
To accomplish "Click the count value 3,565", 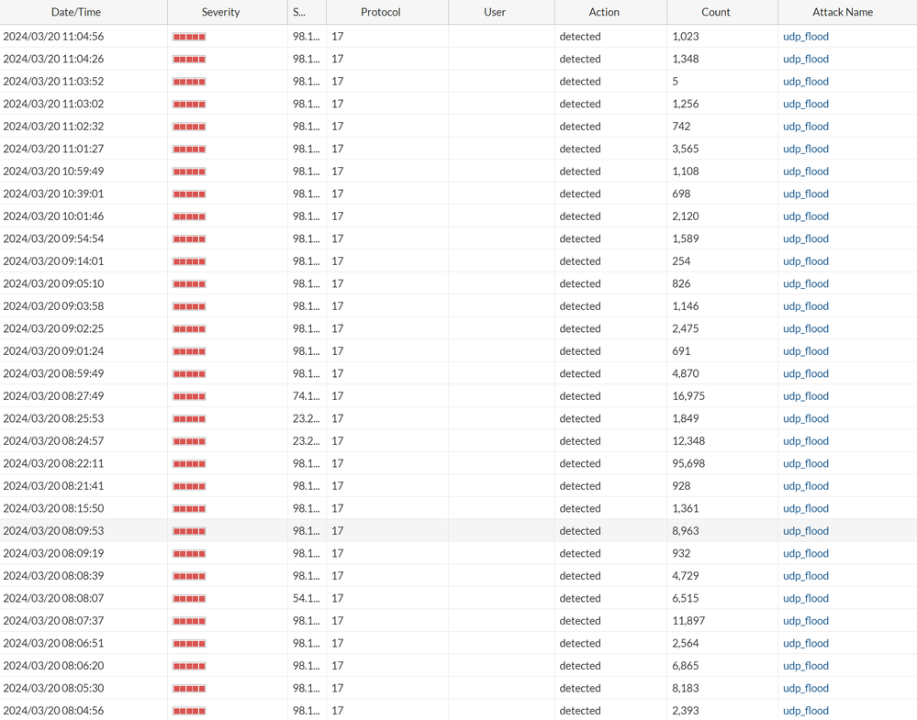I will (686, 149).
